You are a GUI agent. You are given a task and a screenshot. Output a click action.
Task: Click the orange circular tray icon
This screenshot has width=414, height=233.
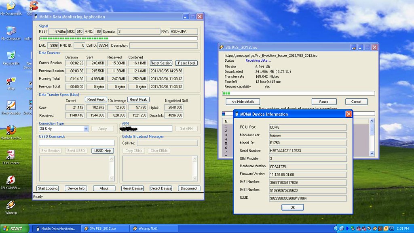click(386, 229)
